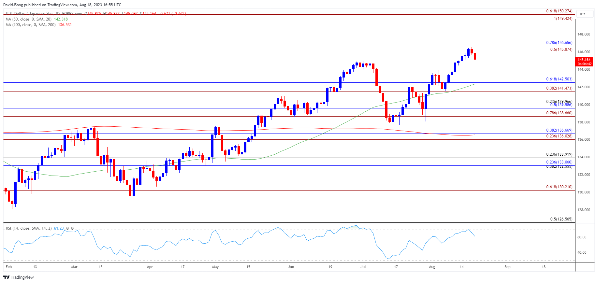Click the high price value H145.877
This screenshot has width=598, height=283.
pos(111,14)
